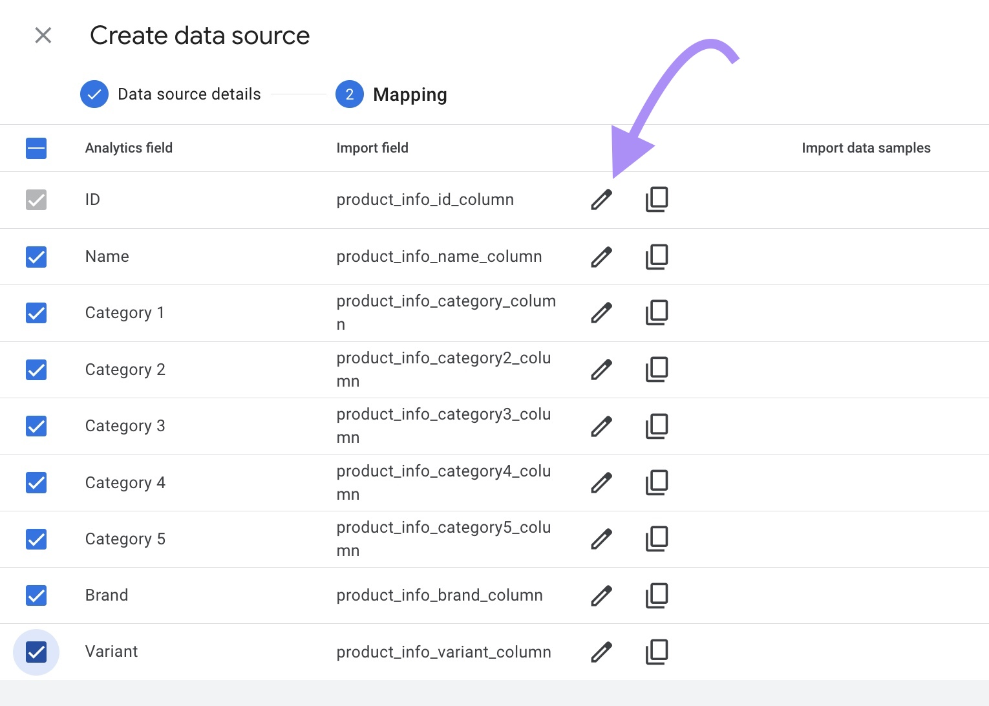
Task: Disable the Variant field checkbox
Action: 36,652
